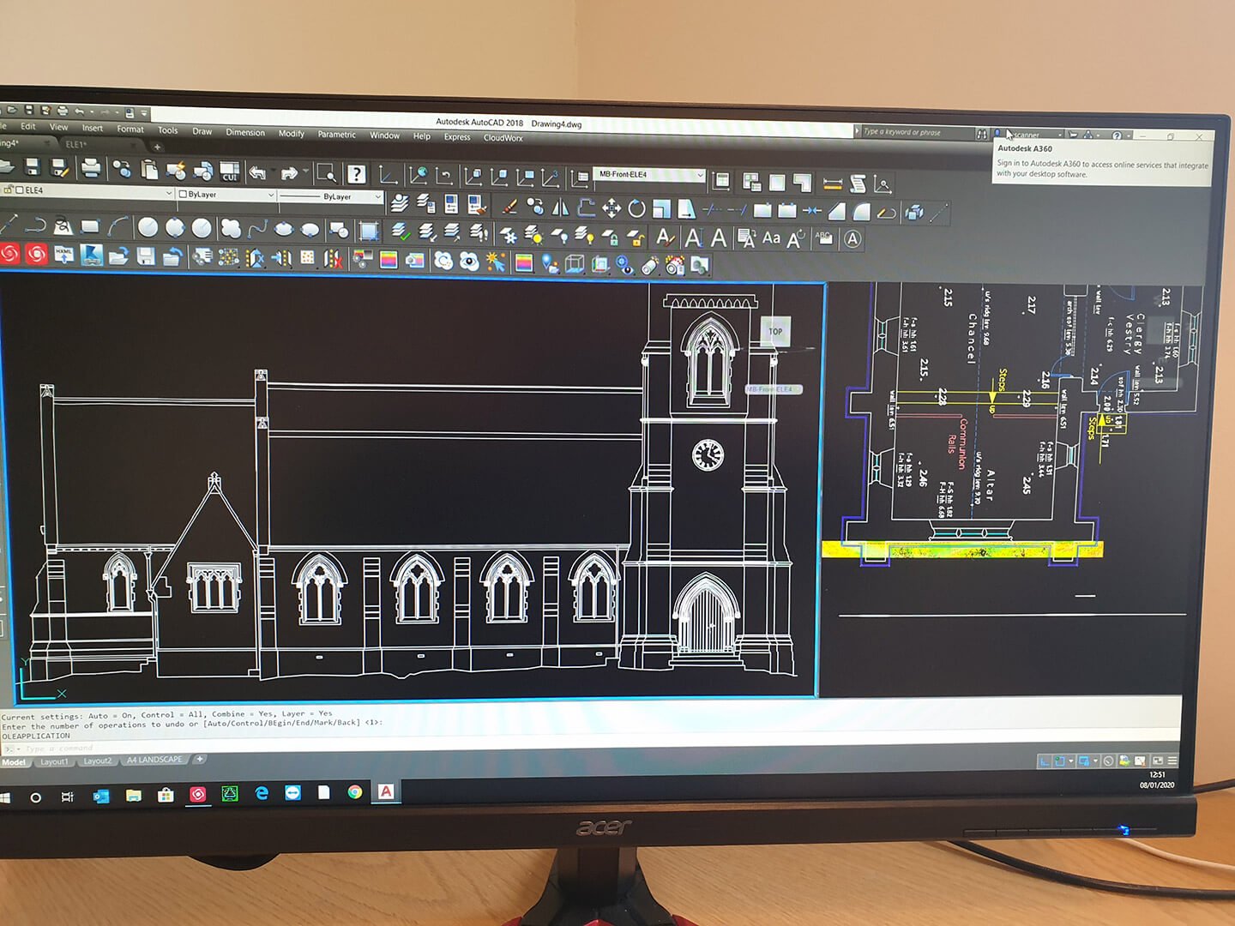Expand the MB-Front-ELE4 named view dropdown
This screenshot has width=1235, height=926.
[700, 175]
